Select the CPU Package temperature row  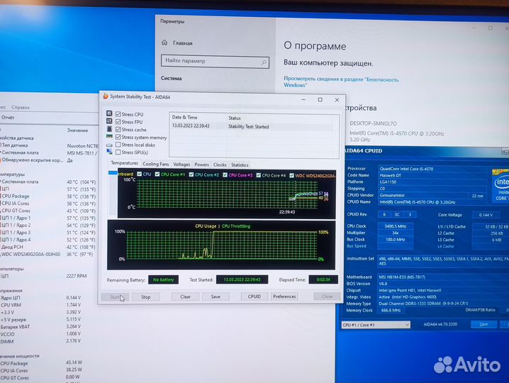49,196
